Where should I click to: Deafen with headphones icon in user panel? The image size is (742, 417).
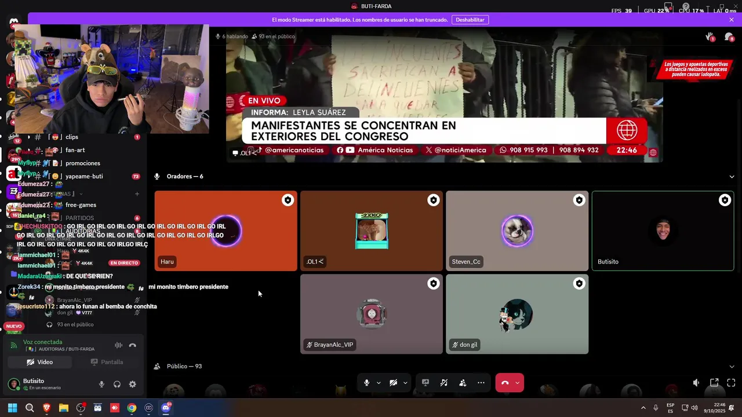[117, 384]
